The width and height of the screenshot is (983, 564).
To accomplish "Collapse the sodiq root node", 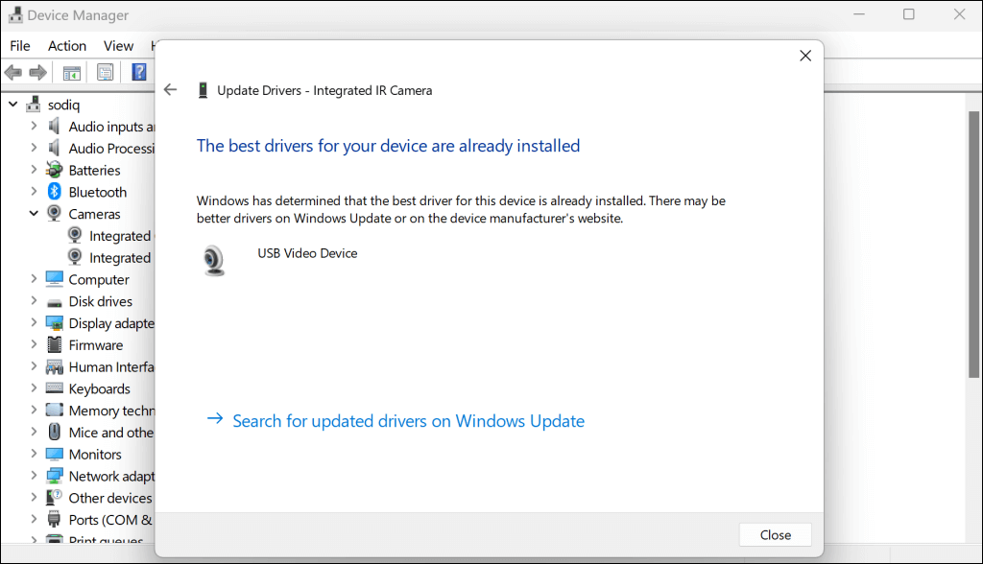I will [13, 105].
